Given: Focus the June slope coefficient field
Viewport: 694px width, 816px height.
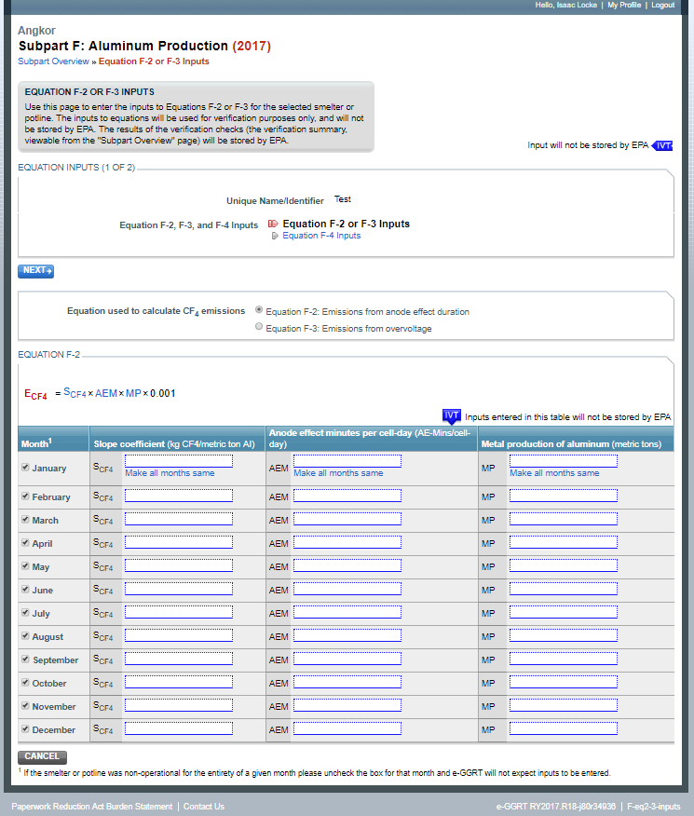Looking at the screenshot, I should pyautogui.click(x=179, y=589).
